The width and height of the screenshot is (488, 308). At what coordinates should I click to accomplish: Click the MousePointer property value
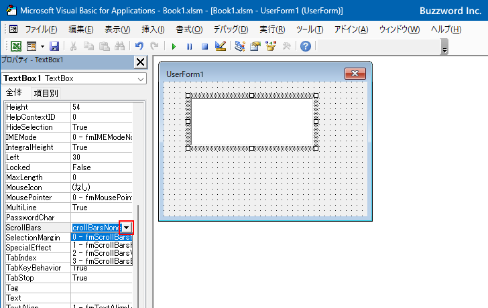102,198
